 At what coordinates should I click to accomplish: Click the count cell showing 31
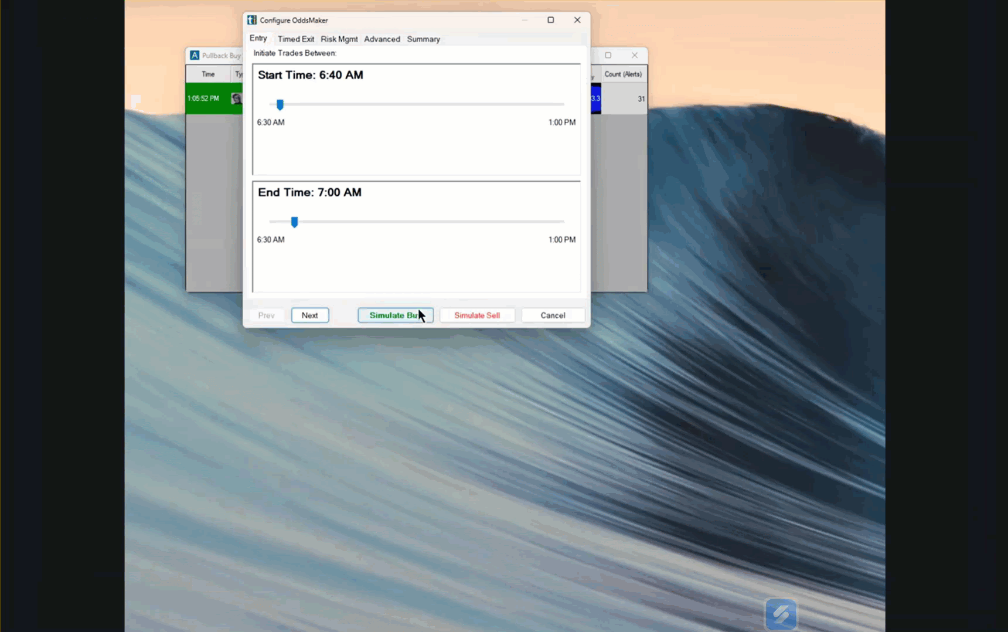point(624,98)
